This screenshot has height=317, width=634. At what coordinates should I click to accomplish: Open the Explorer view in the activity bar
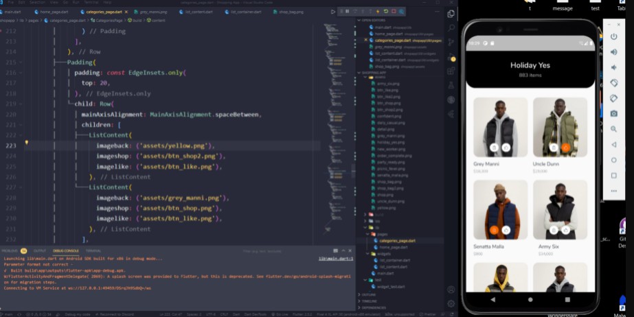pyautogui.click(x=451, y=14)
